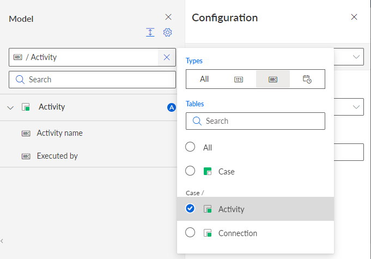Select the 'All' tables radio button

pos(190,147)
